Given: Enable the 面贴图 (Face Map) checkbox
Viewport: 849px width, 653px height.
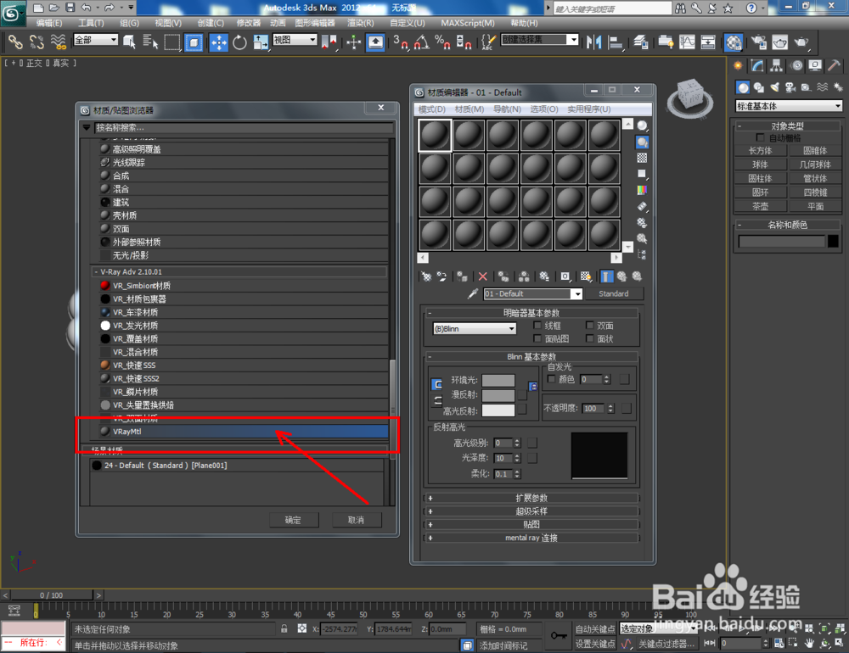Looking at the screenshot, I should (x=537, y=338).
